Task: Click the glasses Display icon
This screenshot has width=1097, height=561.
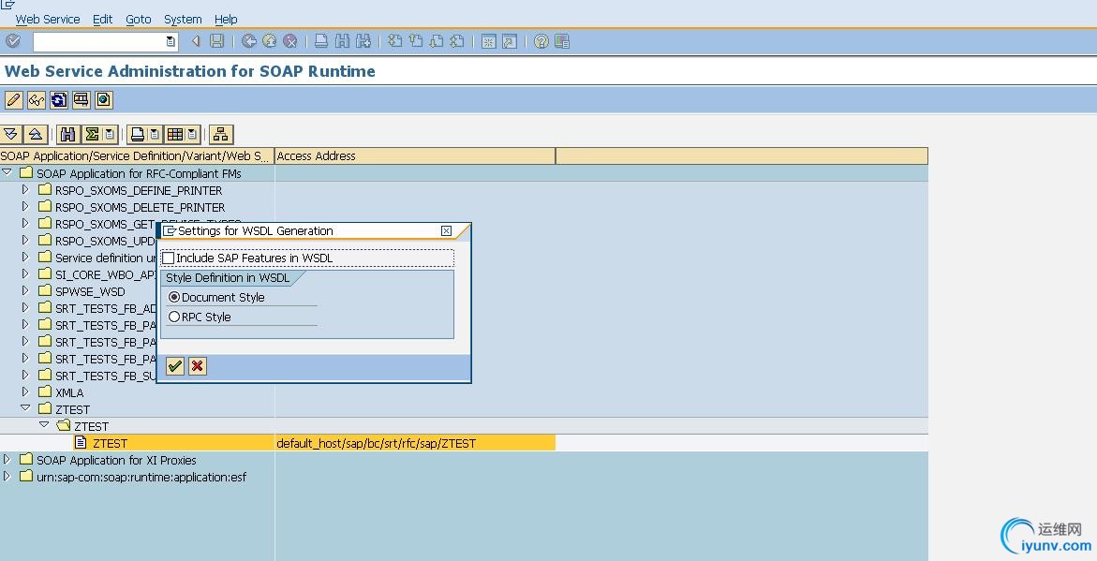Action: [x=37, y=100]
